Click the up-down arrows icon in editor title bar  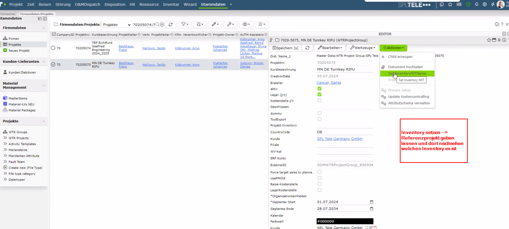[x=499, y=40]
